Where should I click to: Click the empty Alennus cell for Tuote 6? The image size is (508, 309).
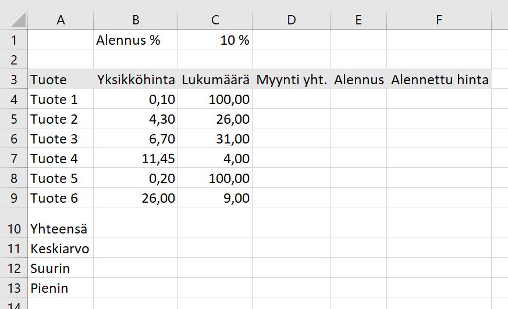coord(358,197)
